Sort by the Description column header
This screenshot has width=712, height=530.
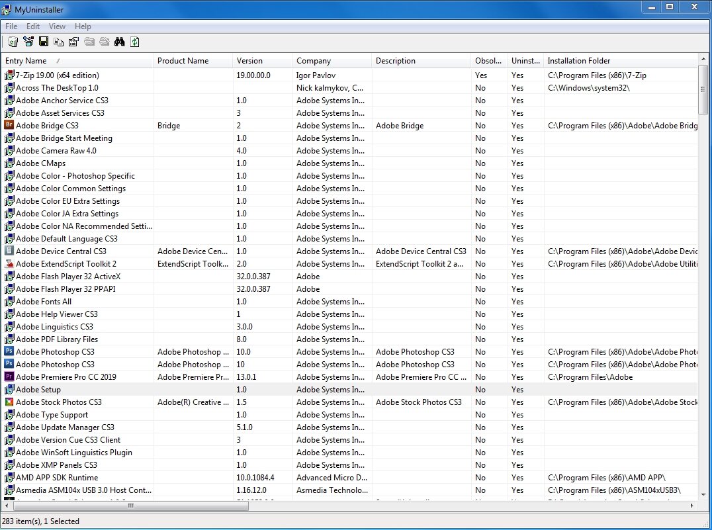pos(422,61)
